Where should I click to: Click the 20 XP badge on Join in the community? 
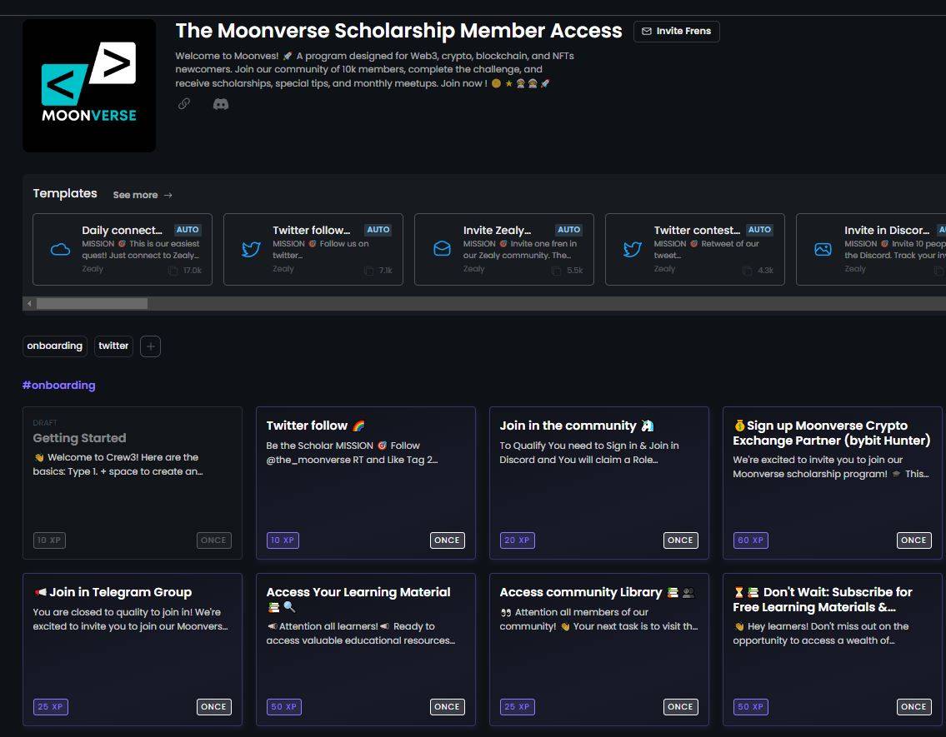(517, 540)
